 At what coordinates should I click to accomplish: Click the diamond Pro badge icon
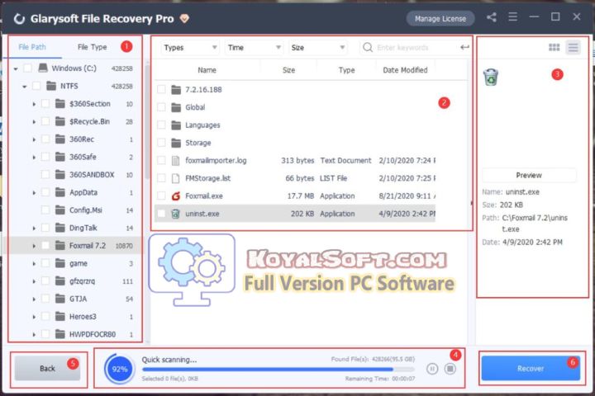coord(184,18)
